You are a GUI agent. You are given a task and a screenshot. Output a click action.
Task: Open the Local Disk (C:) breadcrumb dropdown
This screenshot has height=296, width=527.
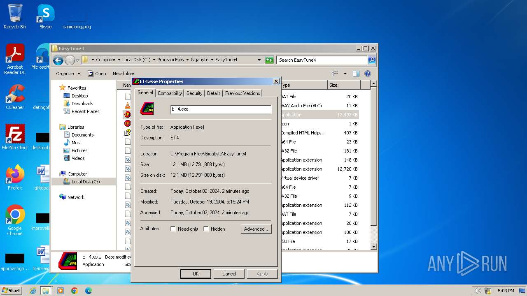click(154, 60)
